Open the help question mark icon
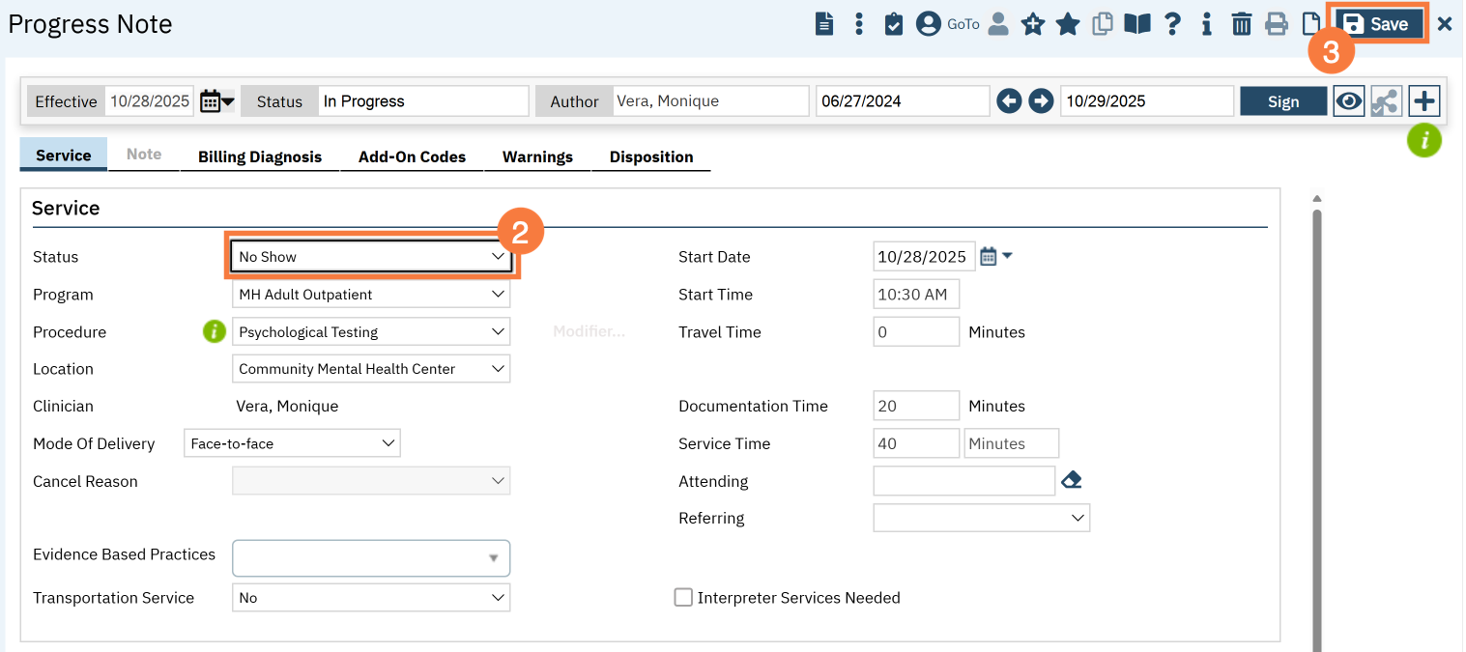Viewport: 1466px width, 652px height. 1172,24
